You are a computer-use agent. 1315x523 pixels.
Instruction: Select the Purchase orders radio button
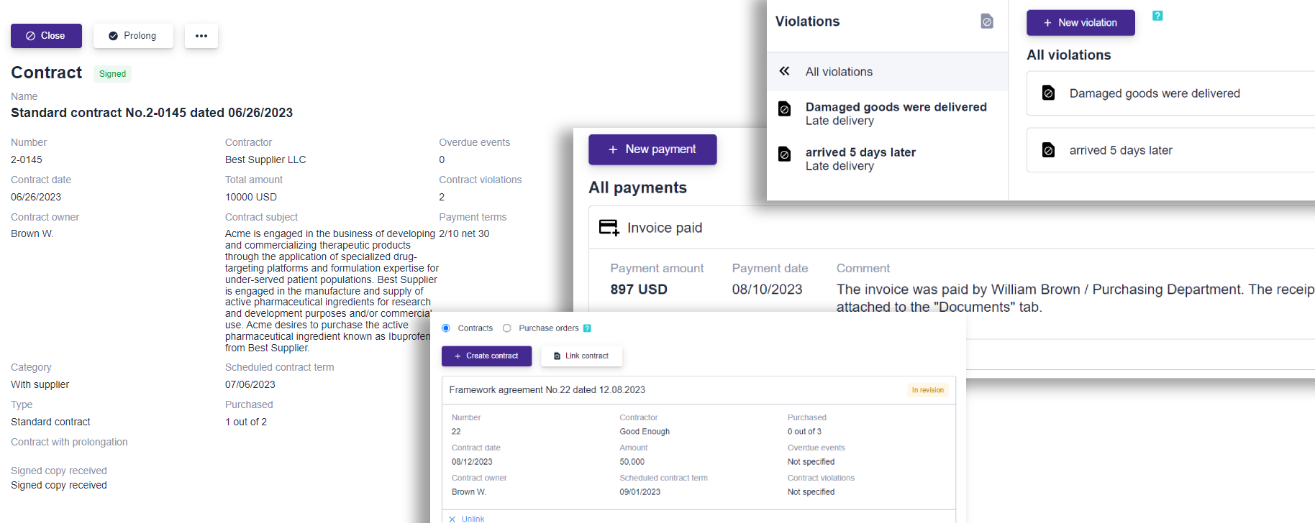coord(506,328)
